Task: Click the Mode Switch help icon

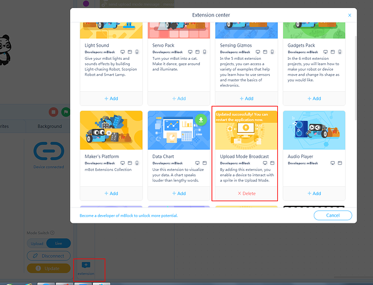Action: [52, 233]
